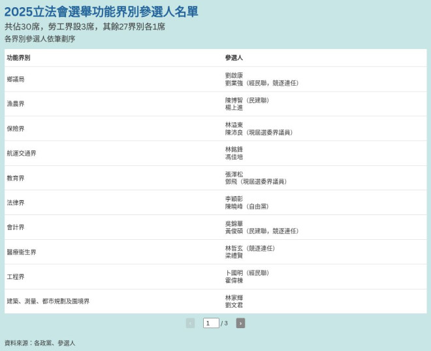Screen dimensions: 431x351
Task: Click the page number input field
Action: [211, 323]
